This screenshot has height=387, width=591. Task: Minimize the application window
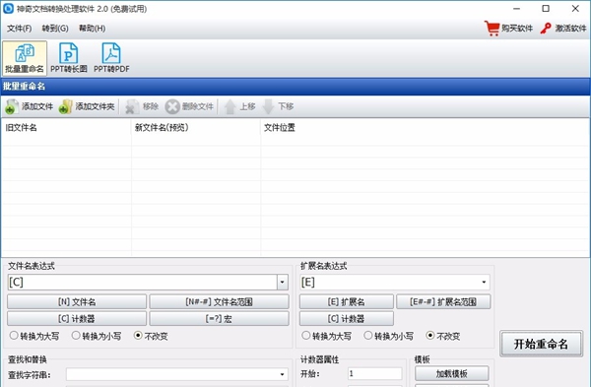(517, 9)
